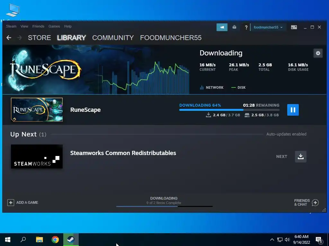
Task: Open the network tray icon
Action: [280, 240]
